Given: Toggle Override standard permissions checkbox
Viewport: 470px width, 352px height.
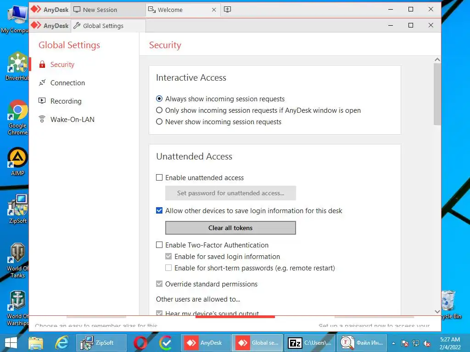Looking at the screenshot, I should (x=159, y=284).
